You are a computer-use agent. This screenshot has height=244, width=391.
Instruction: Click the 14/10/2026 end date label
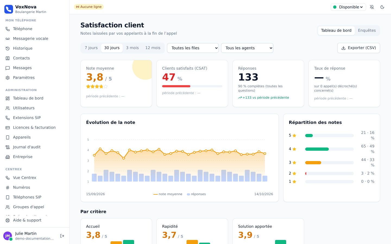pos(264,194)
